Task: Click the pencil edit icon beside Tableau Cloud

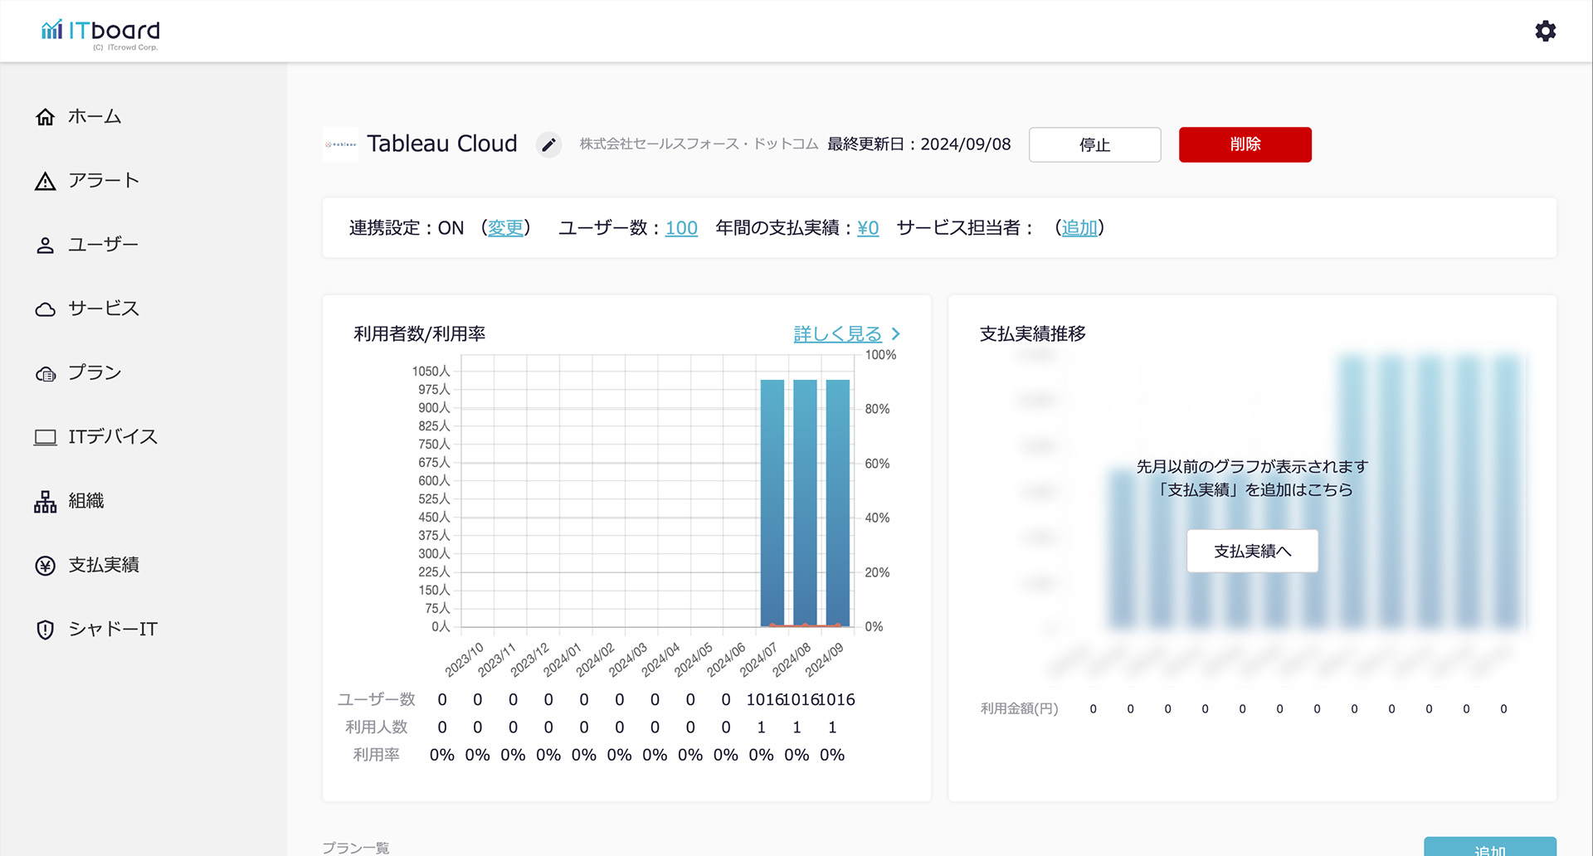Action: pyautogui.click(x=548, y=145)
